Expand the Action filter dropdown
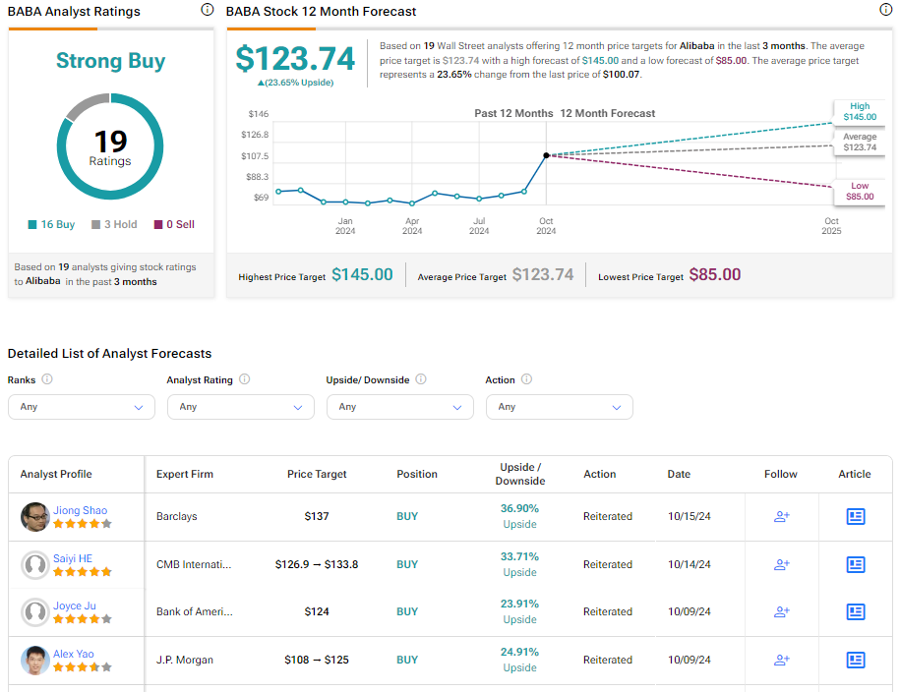 coord(560,407)
